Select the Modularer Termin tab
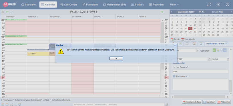The width and height of the screenshot is (233, 106). pyautogui.click(x=215, y=44)
